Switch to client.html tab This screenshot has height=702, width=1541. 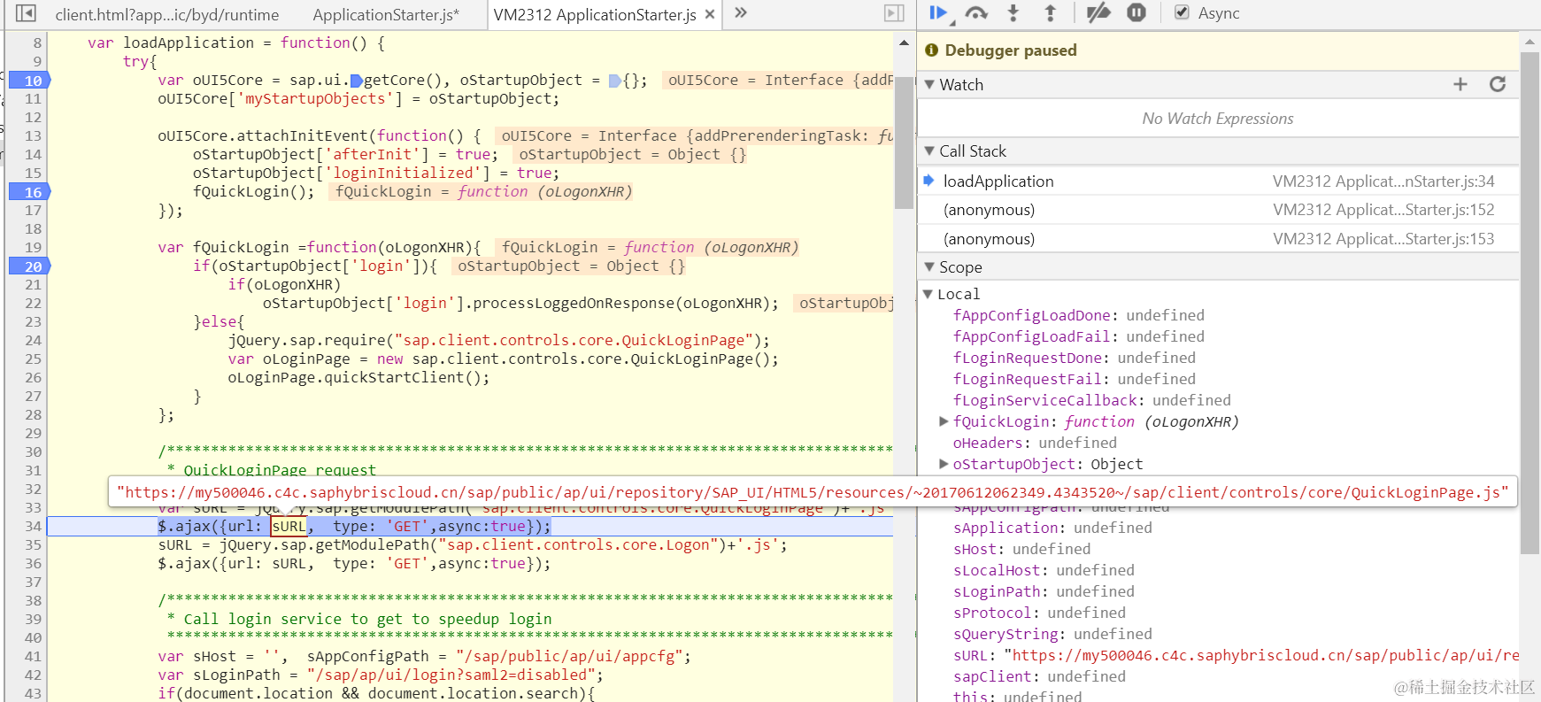167,14
